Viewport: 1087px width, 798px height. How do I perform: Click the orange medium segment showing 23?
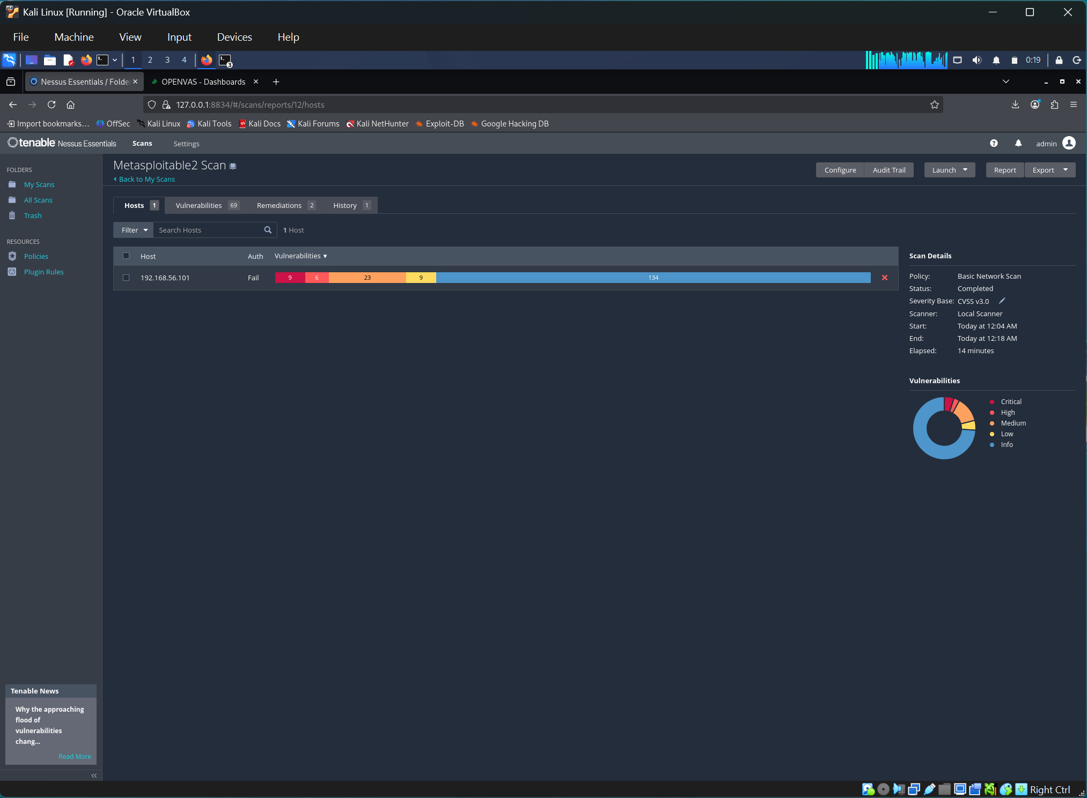pyautogui.click(x=368, y=278)
